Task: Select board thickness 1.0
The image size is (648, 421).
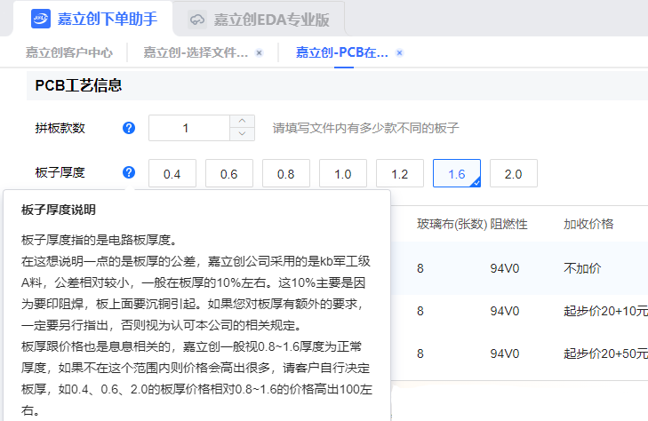Action: 343,173
